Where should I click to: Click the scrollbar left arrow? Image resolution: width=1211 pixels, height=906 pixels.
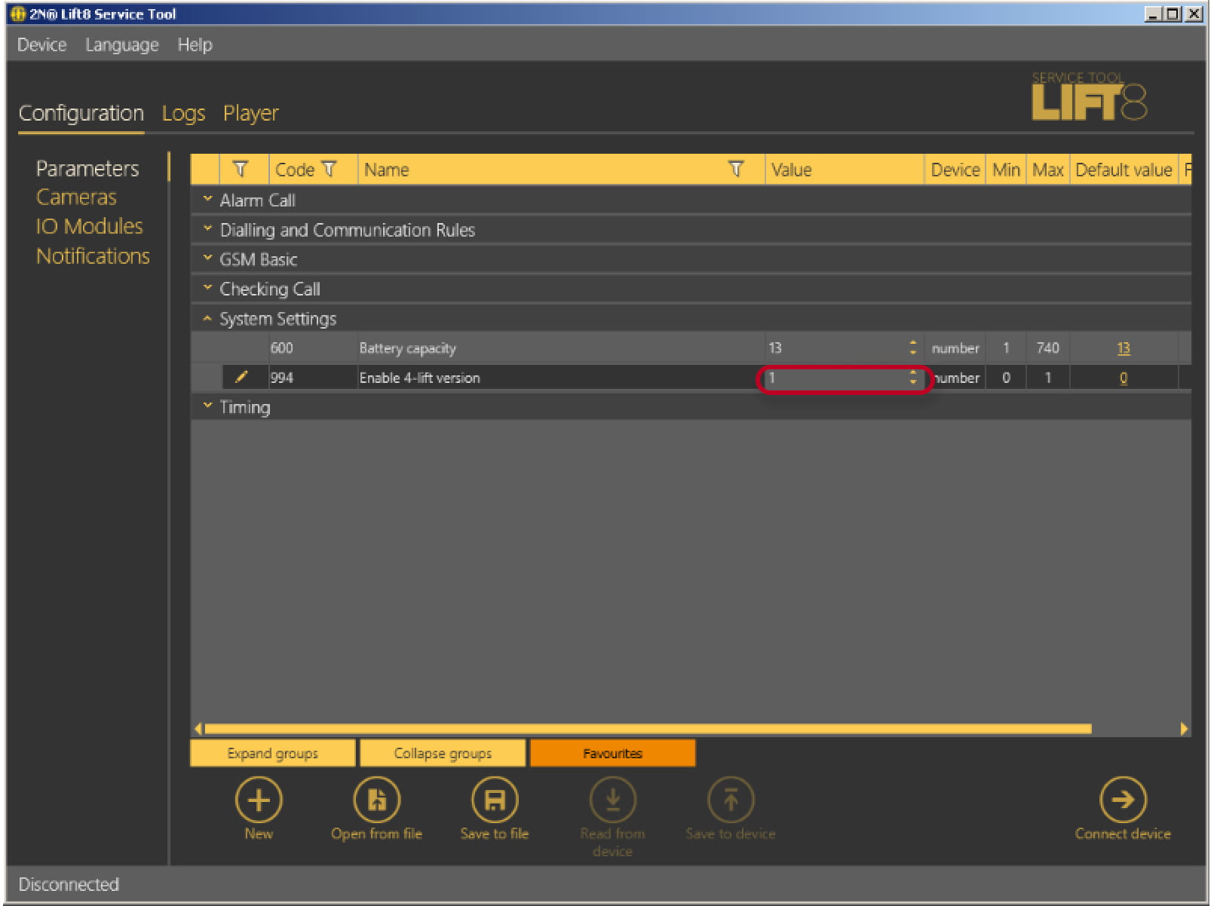pyautogui.click(x=198, y=729)
